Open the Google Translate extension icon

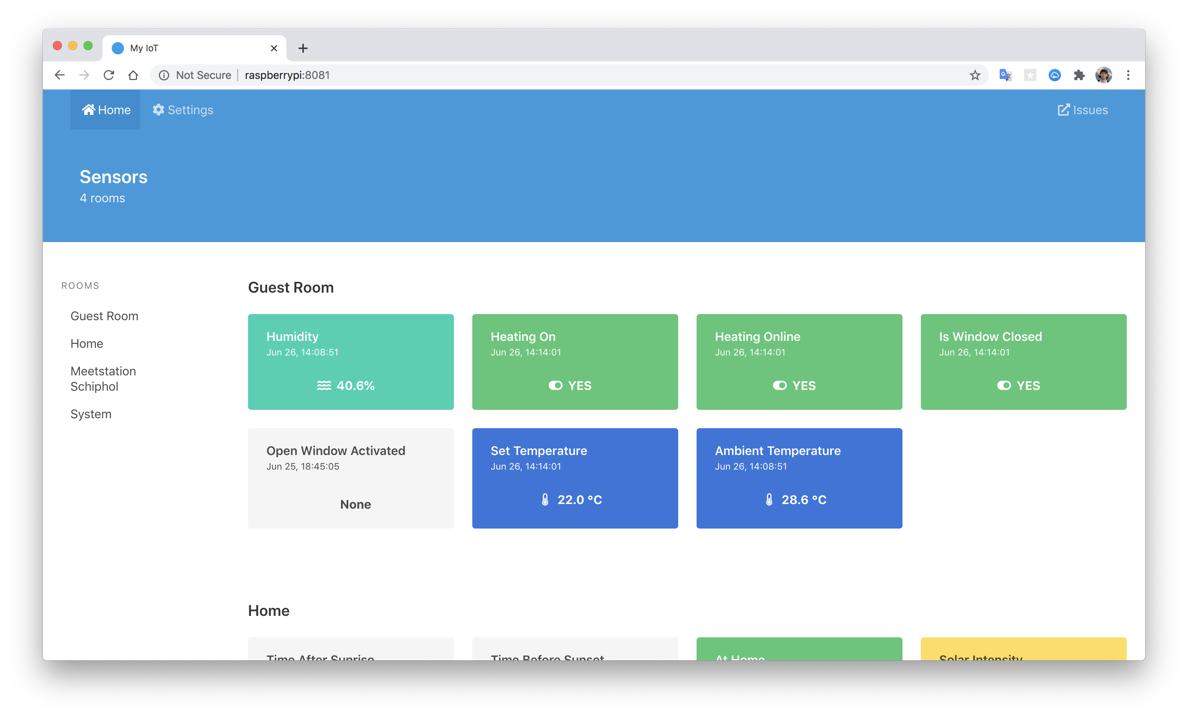pyautogui.click(x=1005, y=75)
